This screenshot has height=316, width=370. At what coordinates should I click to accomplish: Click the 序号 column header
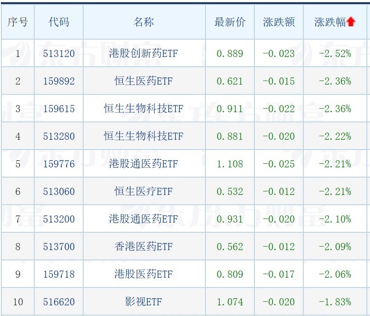(18, 22)
